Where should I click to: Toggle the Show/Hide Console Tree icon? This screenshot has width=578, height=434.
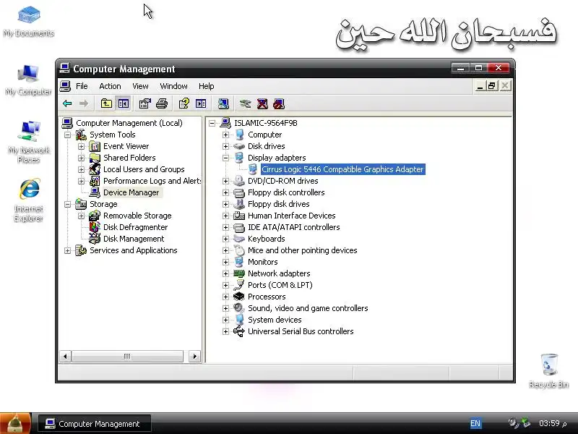[124, 103]
